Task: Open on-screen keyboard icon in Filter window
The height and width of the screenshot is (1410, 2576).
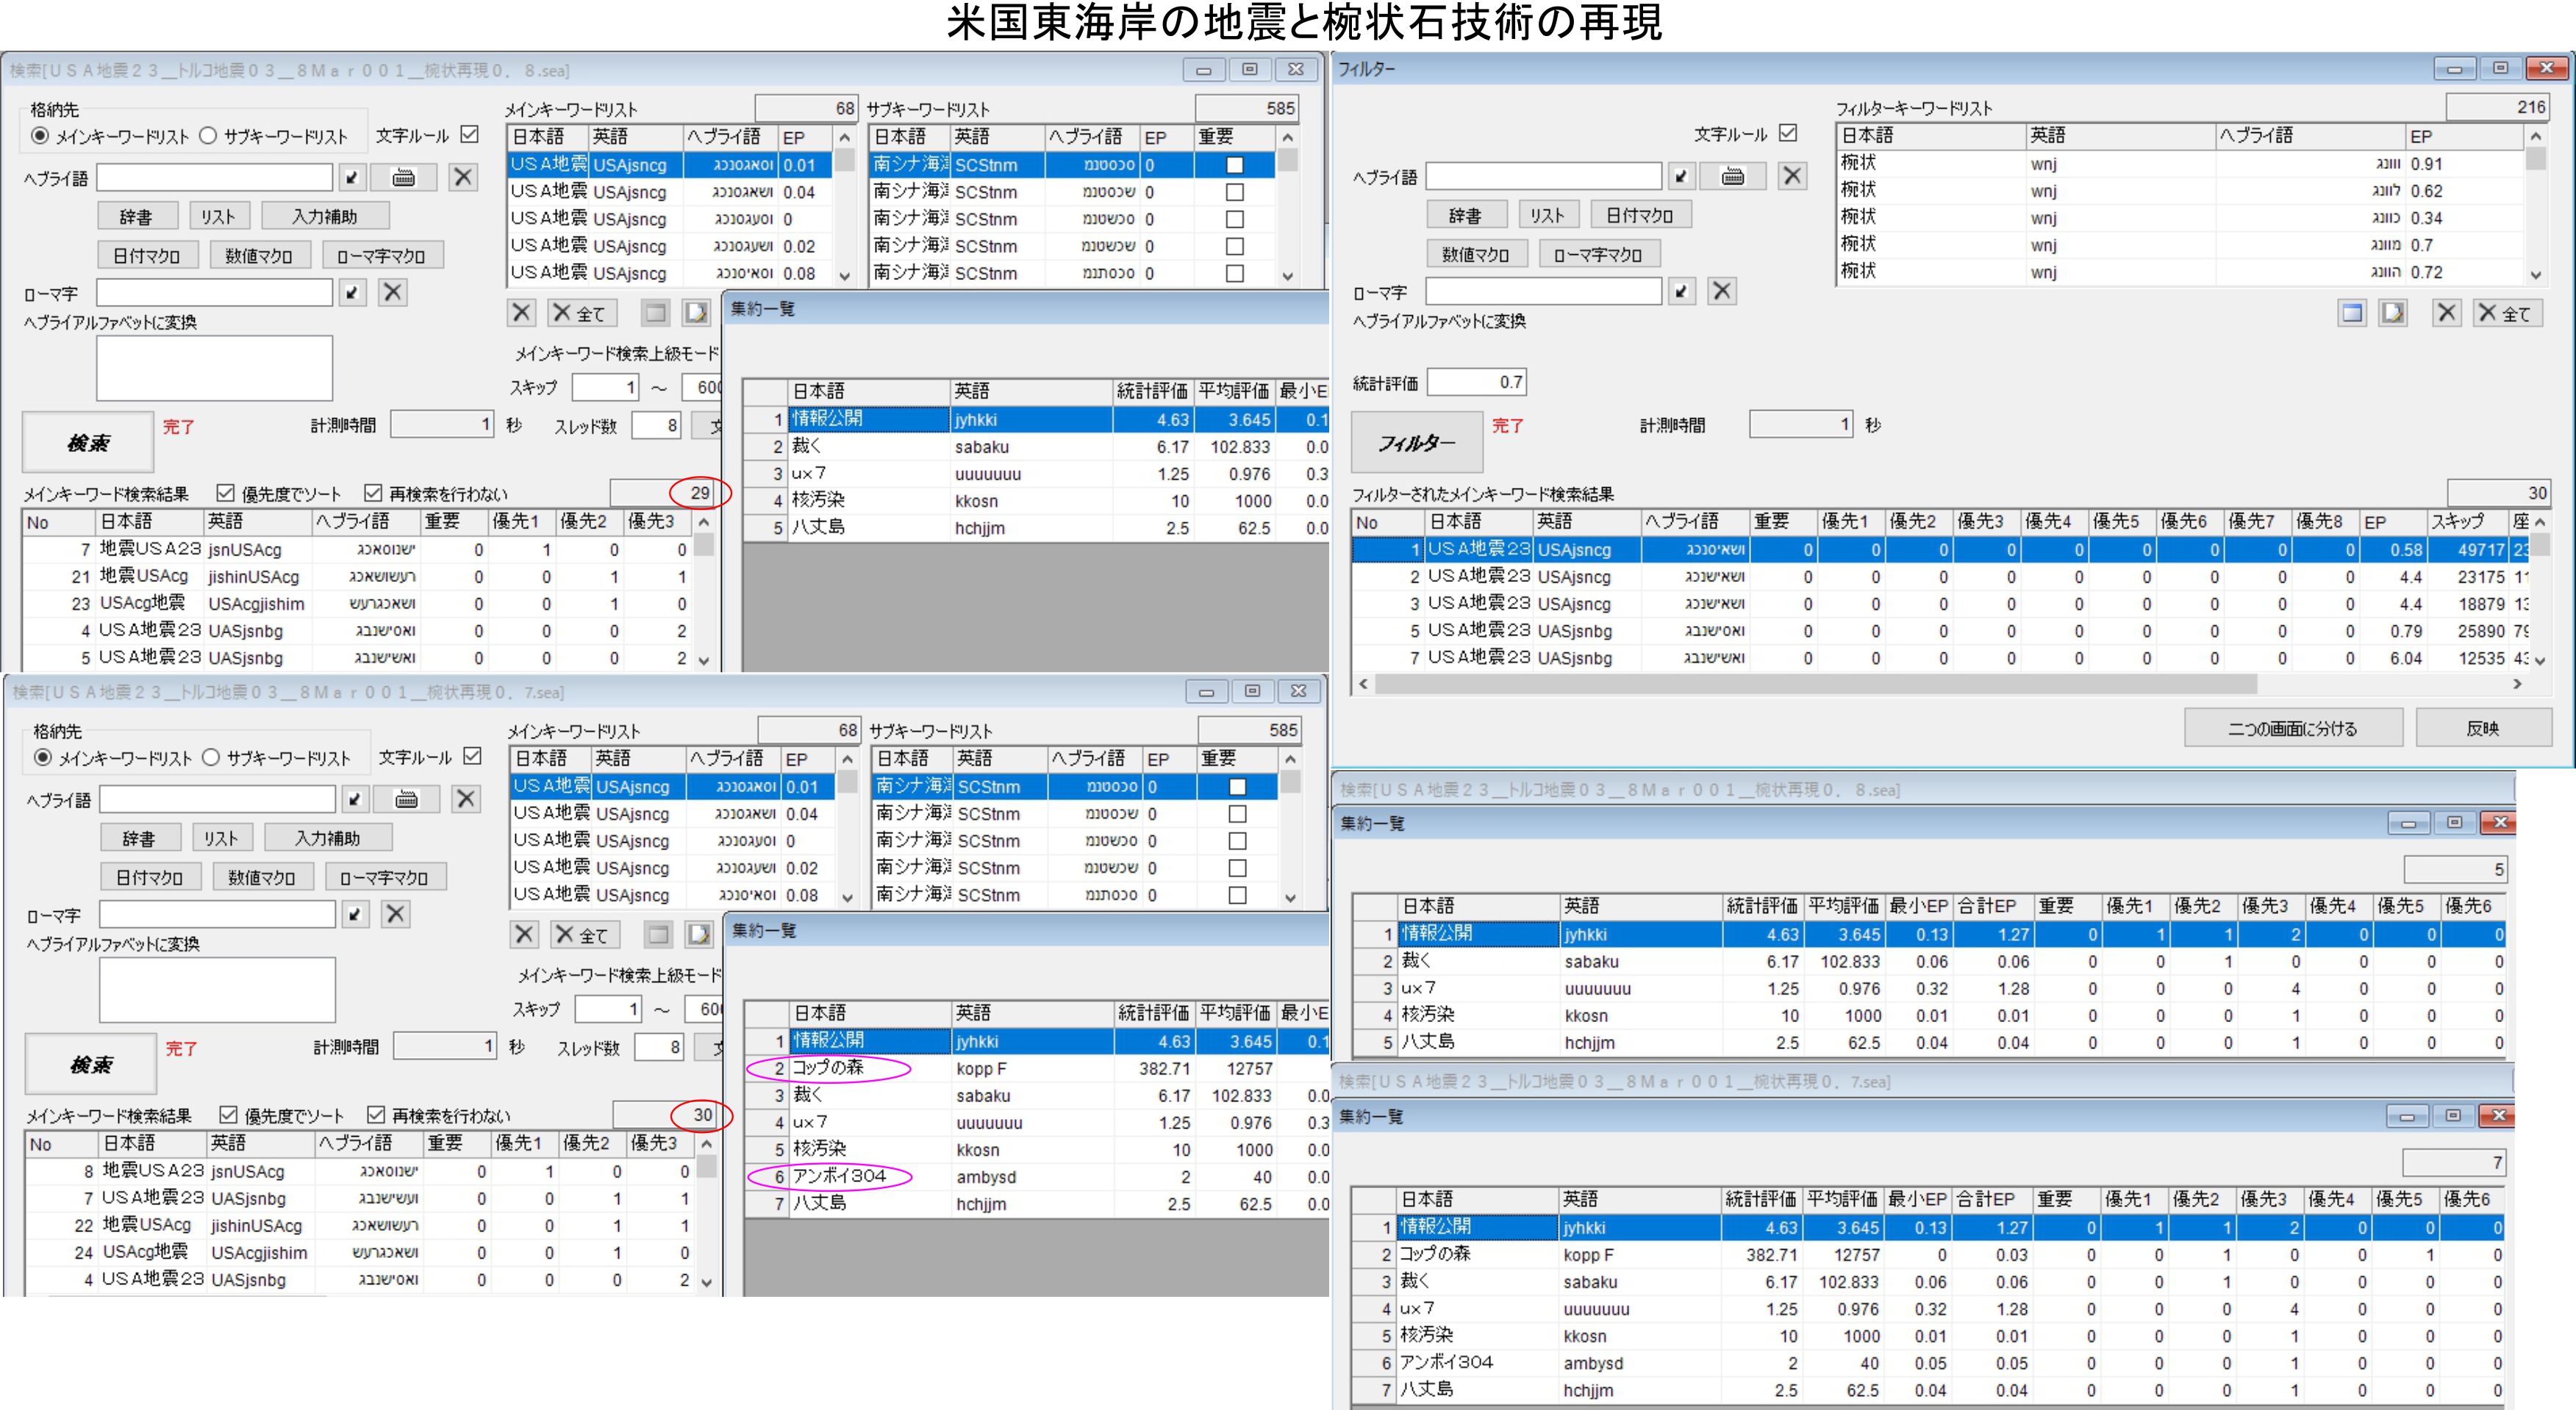Action: coord(1733,177)
